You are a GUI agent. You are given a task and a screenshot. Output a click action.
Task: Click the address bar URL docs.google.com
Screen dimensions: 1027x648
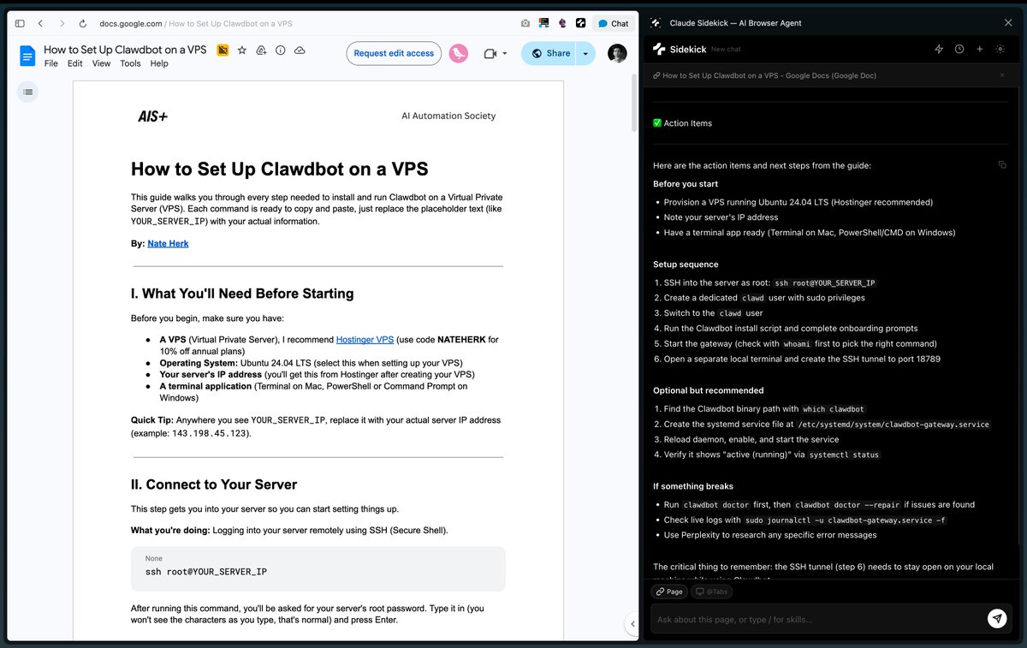(131, 24)
